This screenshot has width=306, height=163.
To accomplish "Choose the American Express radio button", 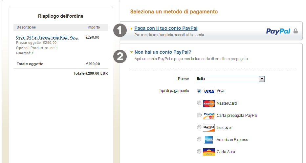I will (199, 139).
